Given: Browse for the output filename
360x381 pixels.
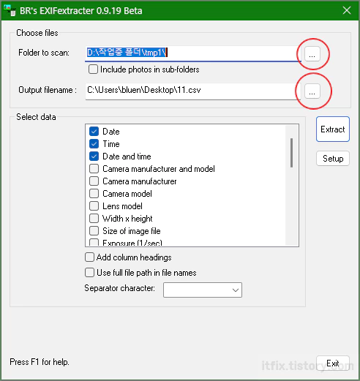Looking at the screenshot, I should point(312,91).
